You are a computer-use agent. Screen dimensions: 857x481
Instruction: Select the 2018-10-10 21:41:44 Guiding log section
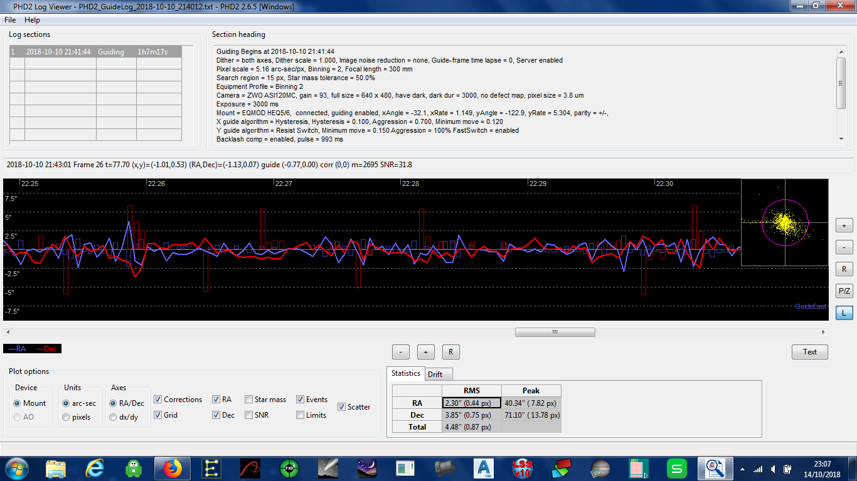click(x=95, y=52)
